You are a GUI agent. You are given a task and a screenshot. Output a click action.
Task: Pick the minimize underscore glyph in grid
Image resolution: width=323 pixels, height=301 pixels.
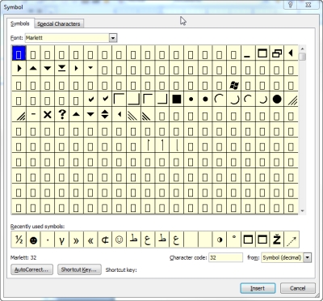246,53
